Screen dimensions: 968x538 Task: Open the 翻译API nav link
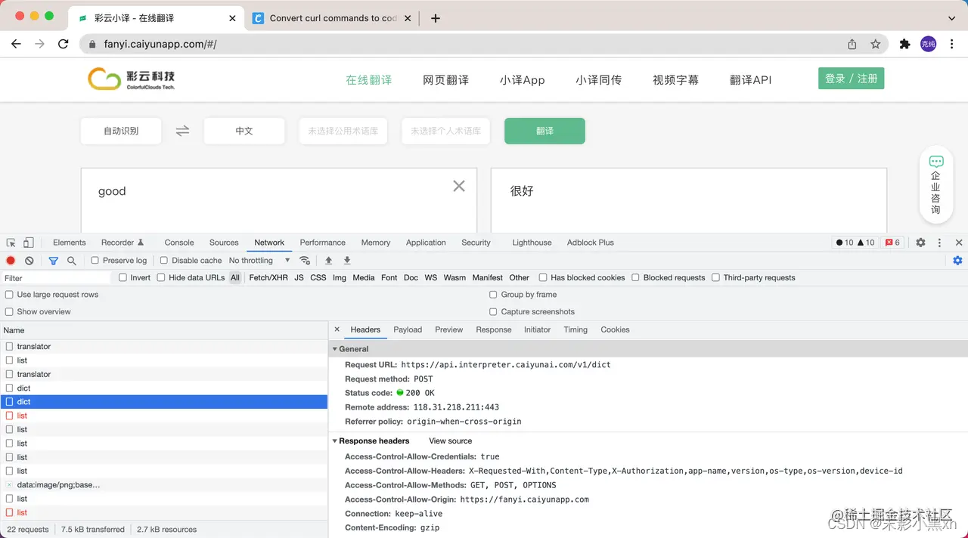[750, 79]
